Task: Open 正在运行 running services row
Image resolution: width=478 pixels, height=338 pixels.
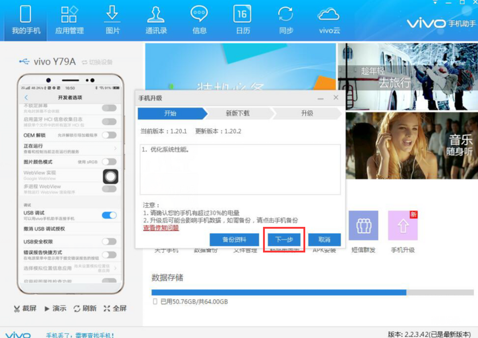Action: [x=70, y=148]
